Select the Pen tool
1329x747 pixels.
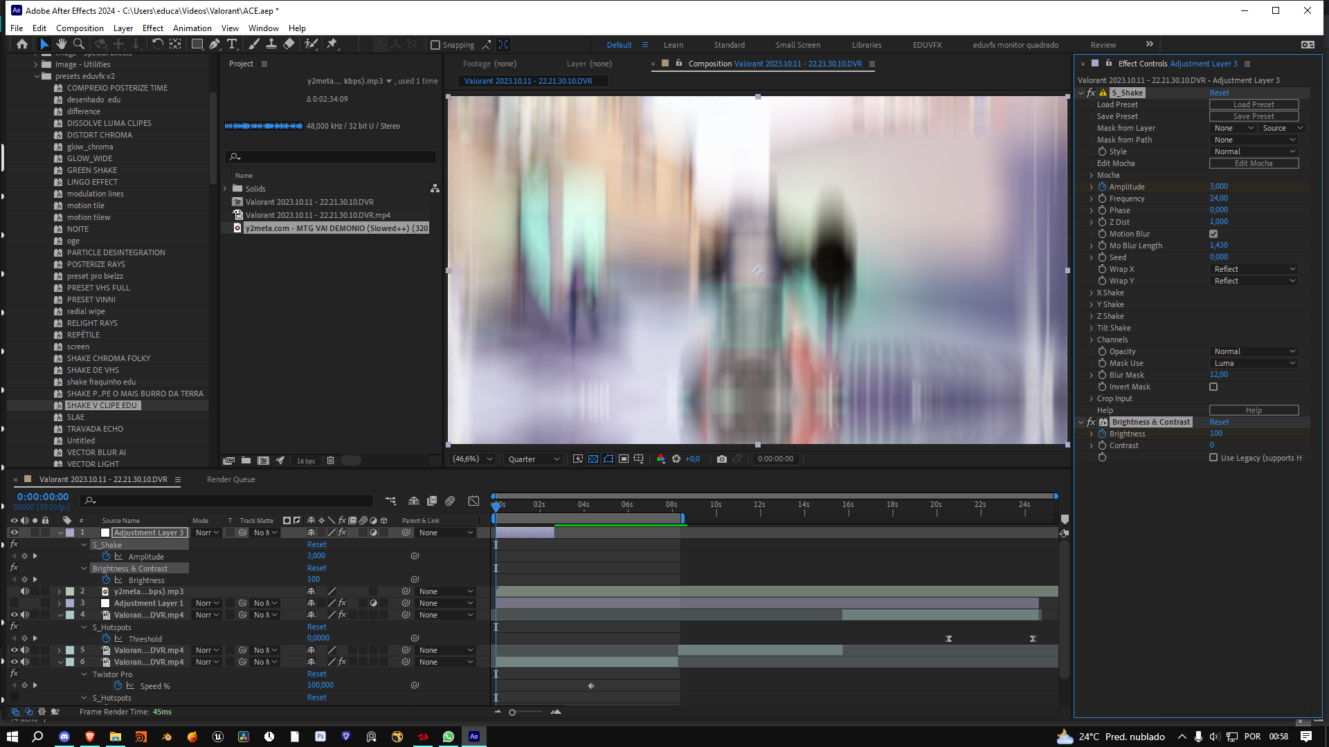[x=215, y=44]
